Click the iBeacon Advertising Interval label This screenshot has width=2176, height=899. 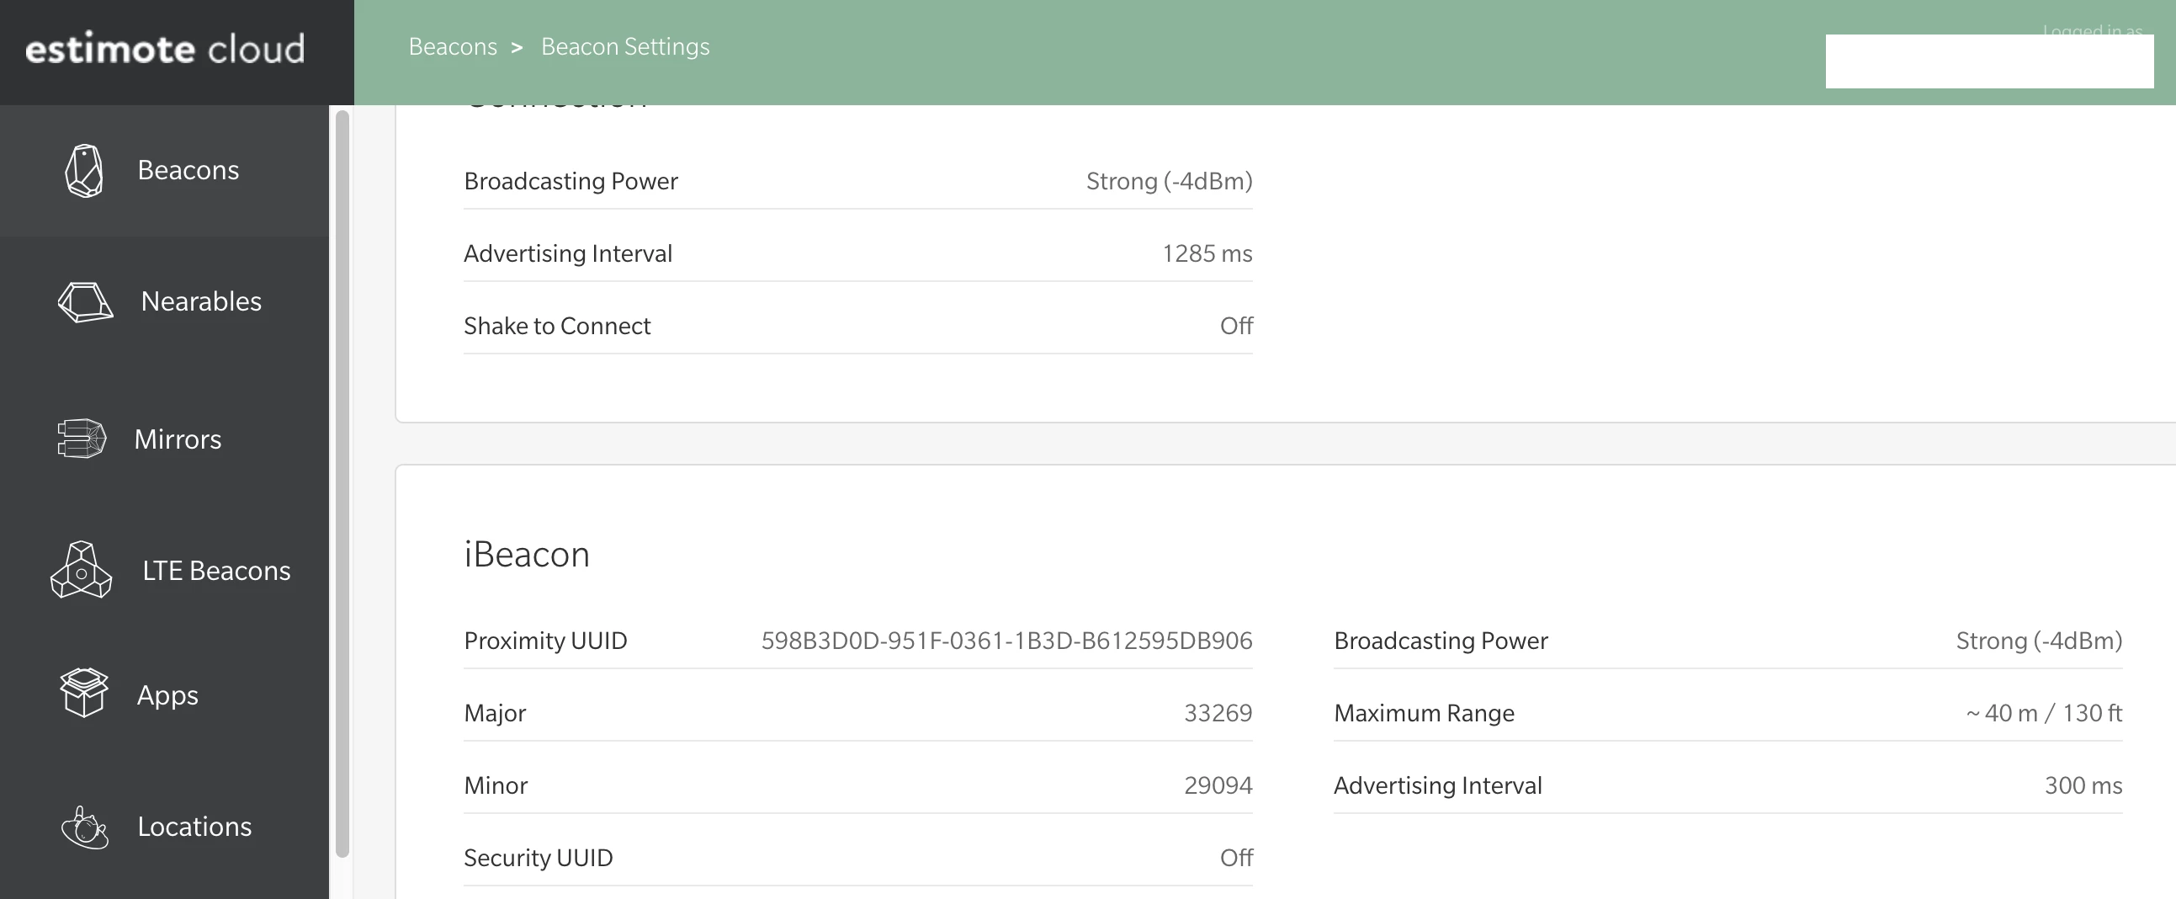[x=1438, y=785]
